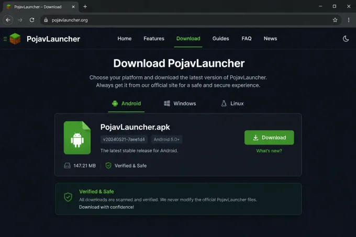The height and width of the screenshot is (237, 356).
Task: Click the browser back arrow
Action: click(x=8, y=20)
